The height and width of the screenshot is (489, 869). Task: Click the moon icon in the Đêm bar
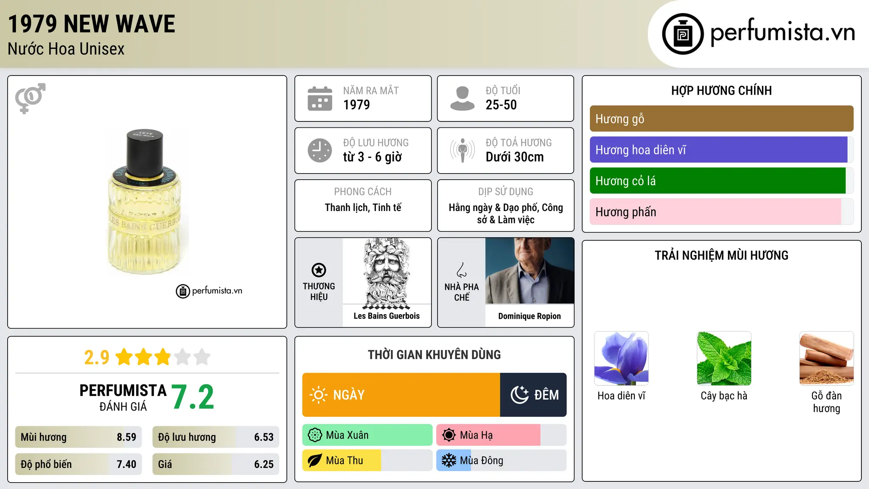pyautogui.click(x=520, y=395)
